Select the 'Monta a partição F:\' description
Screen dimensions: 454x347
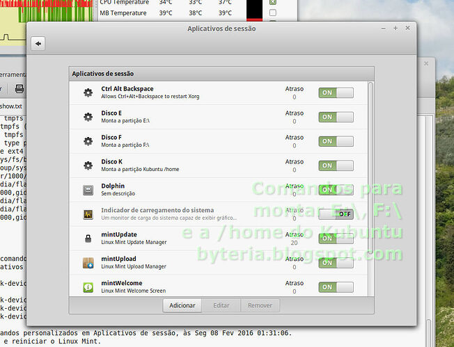[125, 145]
